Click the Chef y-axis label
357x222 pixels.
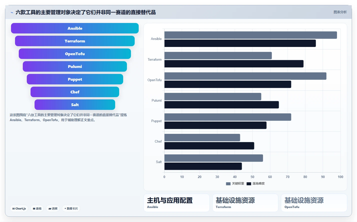[158, 141]
